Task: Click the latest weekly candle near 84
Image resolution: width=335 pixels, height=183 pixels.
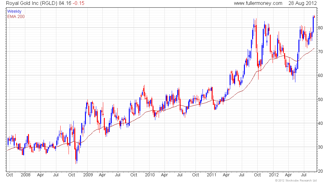Action: (x=315, y=16)
